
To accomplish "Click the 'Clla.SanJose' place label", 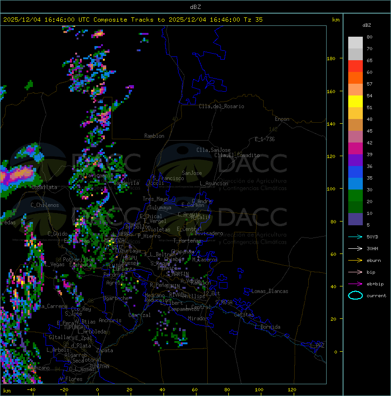I will pyautogui.click(x=213, y=150).
